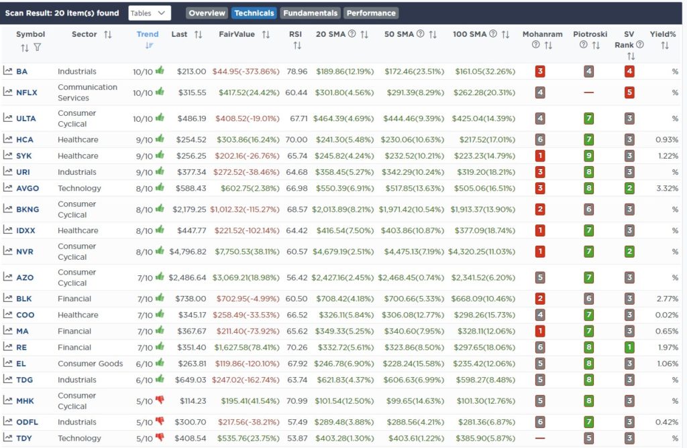
Task: Click COO trend score 7/10
Action: pyautogui.click(x=145, y=315)
